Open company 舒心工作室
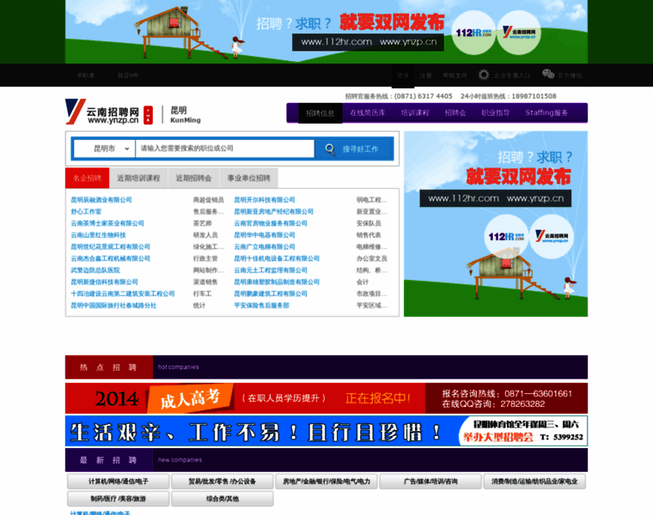The width and height of the screenshot is (653, 515). [86, 211]
